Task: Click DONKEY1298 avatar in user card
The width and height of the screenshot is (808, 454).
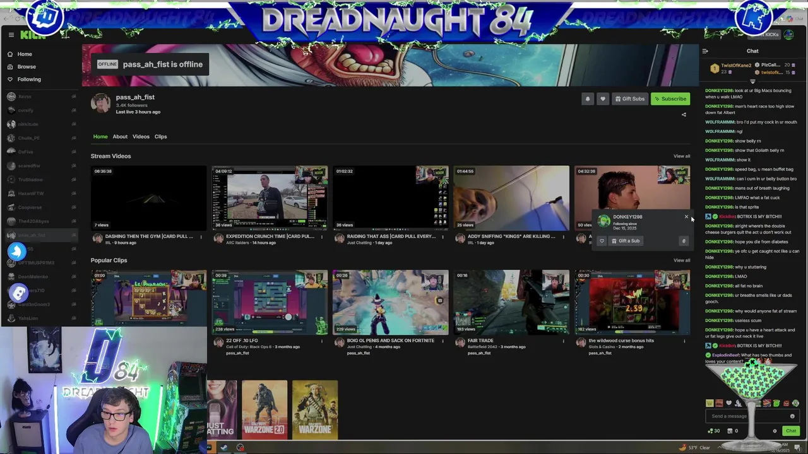Action: coord(604,220)
